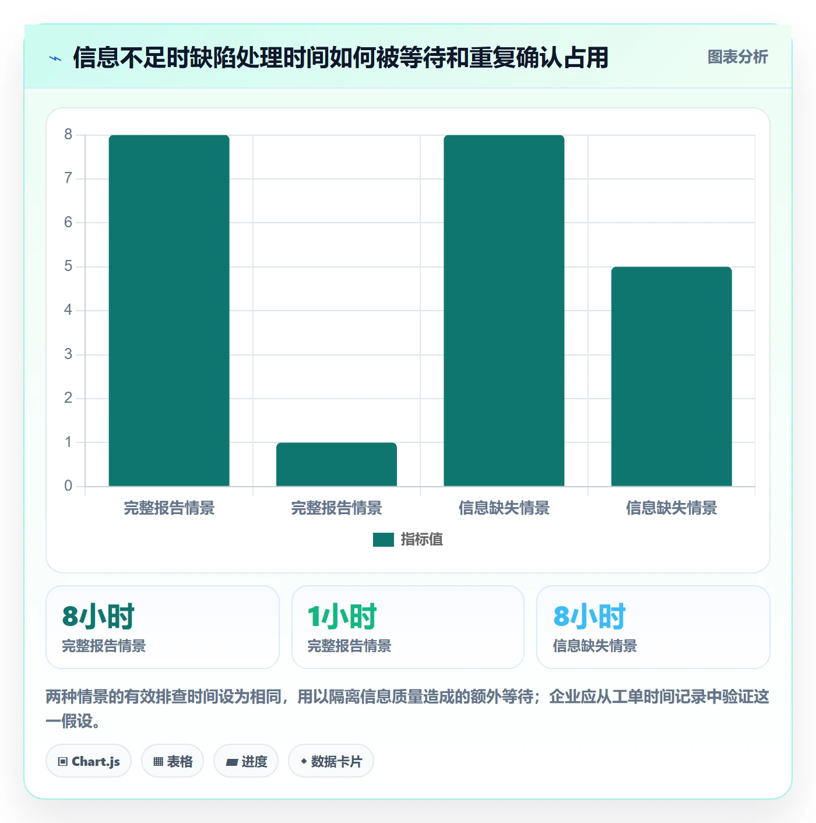The height and width of the screenshot is (823, 816).
Task: Click the 1小时 完整报告情景 card
Action: point(408,627)
